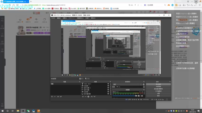The width and height of the screenshot is (202, 113).
Task: Lock the 窗口采集 2 source
Action: (x=111, y=88)
